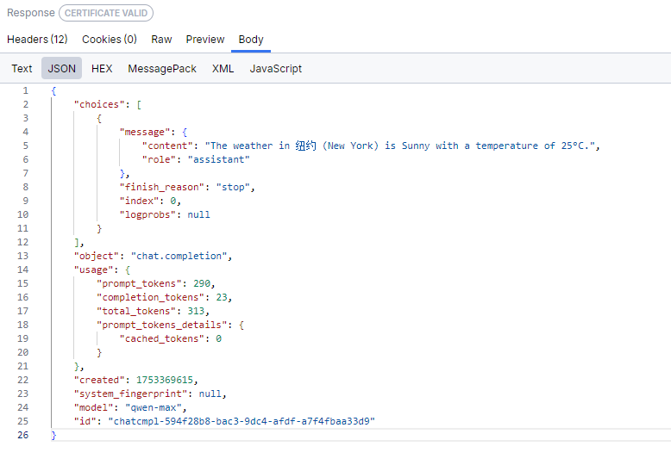Click the closing brace on line 26

pyautogui.click(x=53, y=435)
